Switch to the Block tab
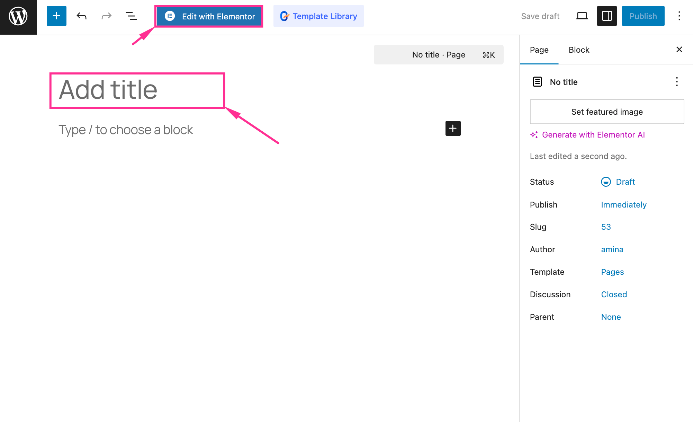 coord(579,50)
